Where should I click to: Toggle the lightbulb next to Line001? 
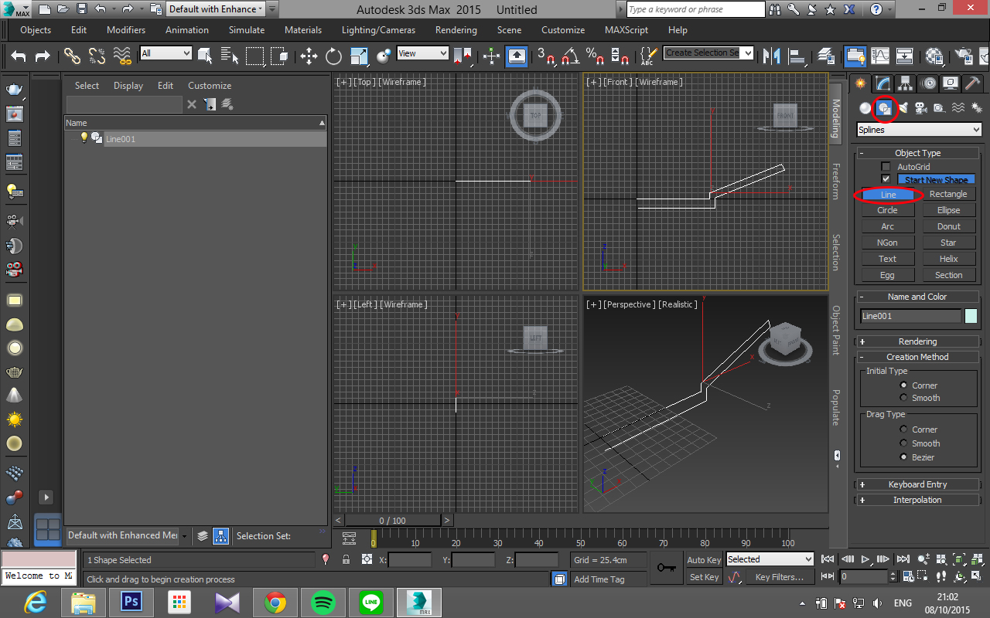click(84, 138)
